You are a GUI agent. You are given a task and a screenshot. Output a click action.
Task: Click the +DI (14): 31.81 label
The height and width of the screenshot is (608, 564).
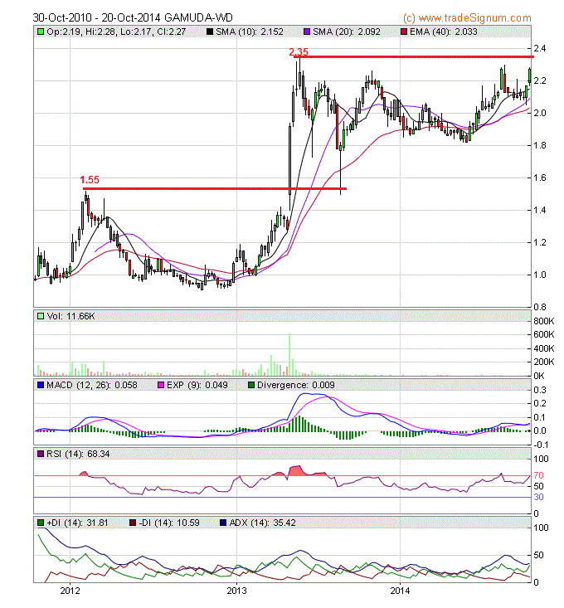tap(77, 523)
